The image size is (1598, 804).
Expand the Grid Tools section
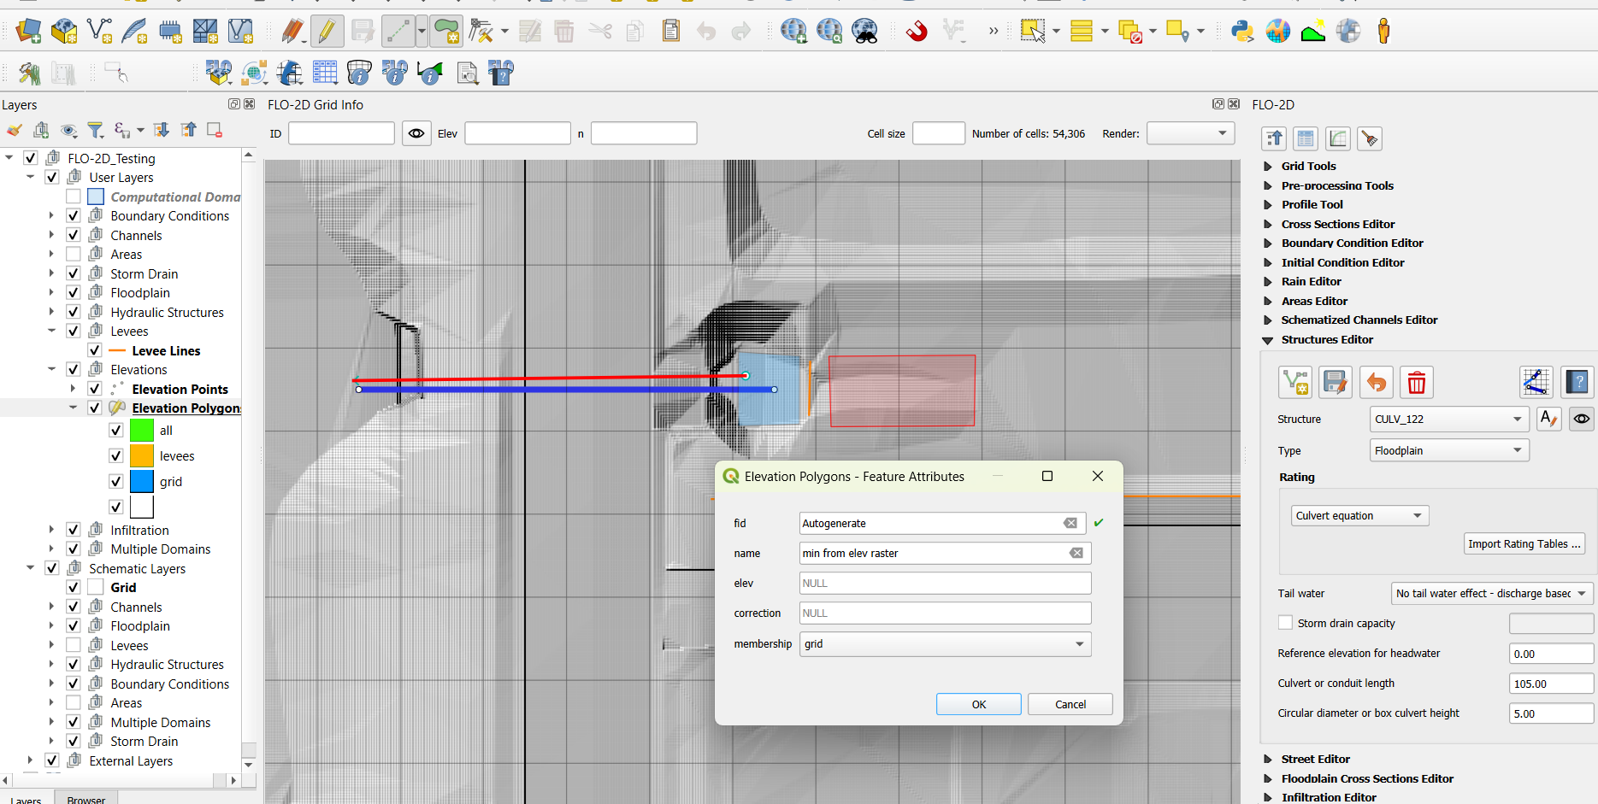1268,166
